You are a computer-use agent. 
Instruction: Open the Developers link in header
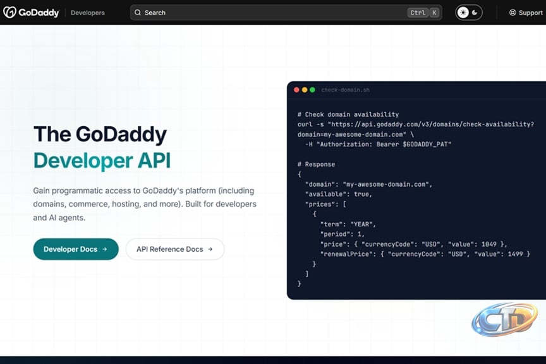[x=87, y=13]
